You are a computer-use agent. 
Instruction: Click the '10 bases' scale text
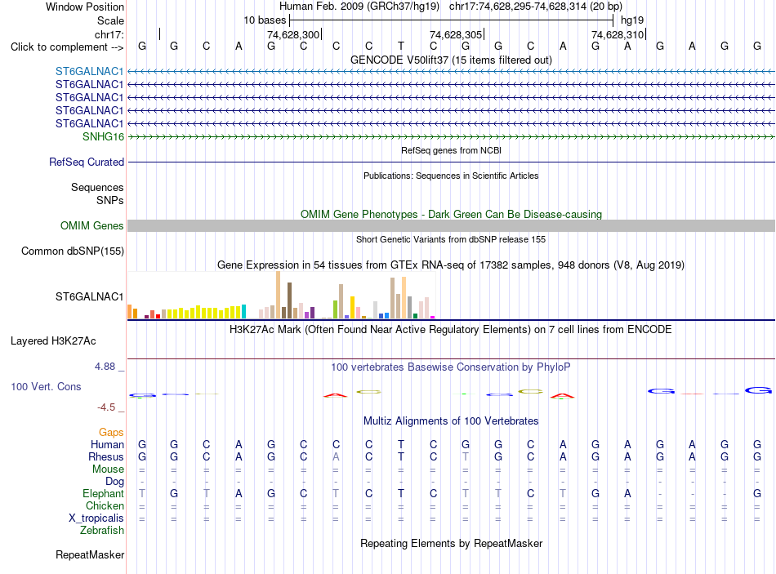[265, 20]
